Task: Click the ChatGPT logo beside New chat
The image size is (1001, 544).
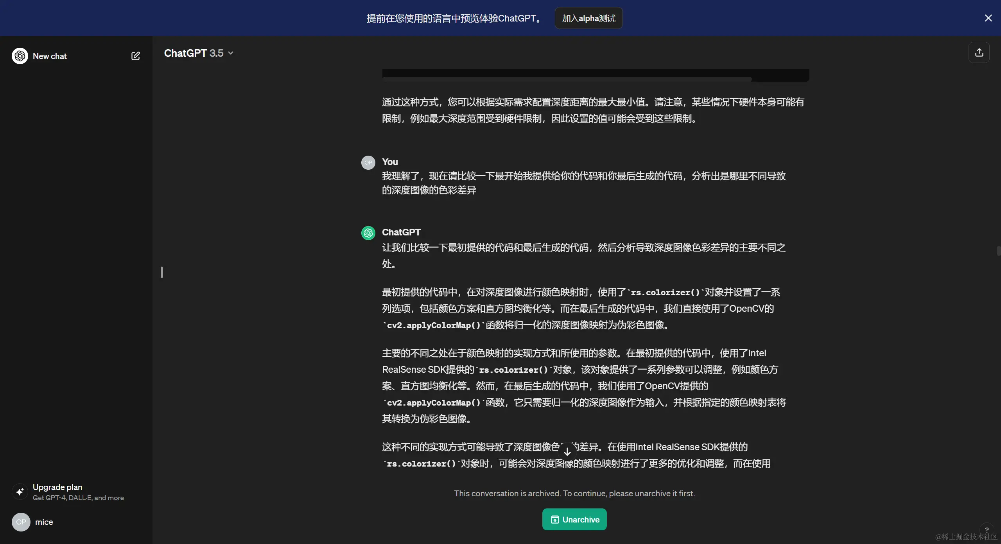Action: tap(20, 56)
